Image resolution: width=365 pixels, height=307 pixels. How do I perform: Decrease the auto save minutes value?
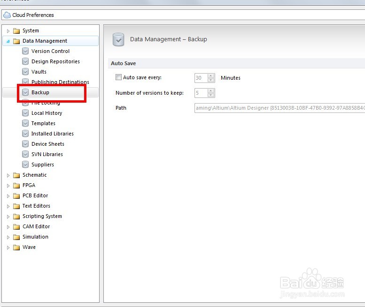coord(211,80)
